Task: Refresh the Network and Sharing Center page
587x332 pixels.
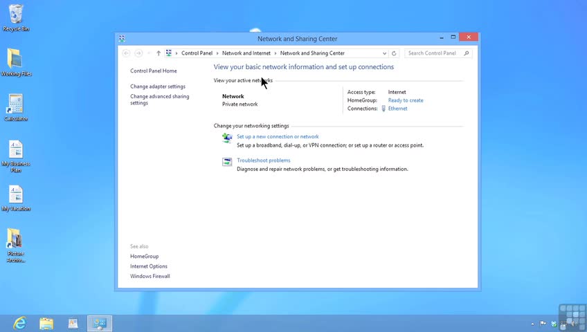Action: [394, 53]
